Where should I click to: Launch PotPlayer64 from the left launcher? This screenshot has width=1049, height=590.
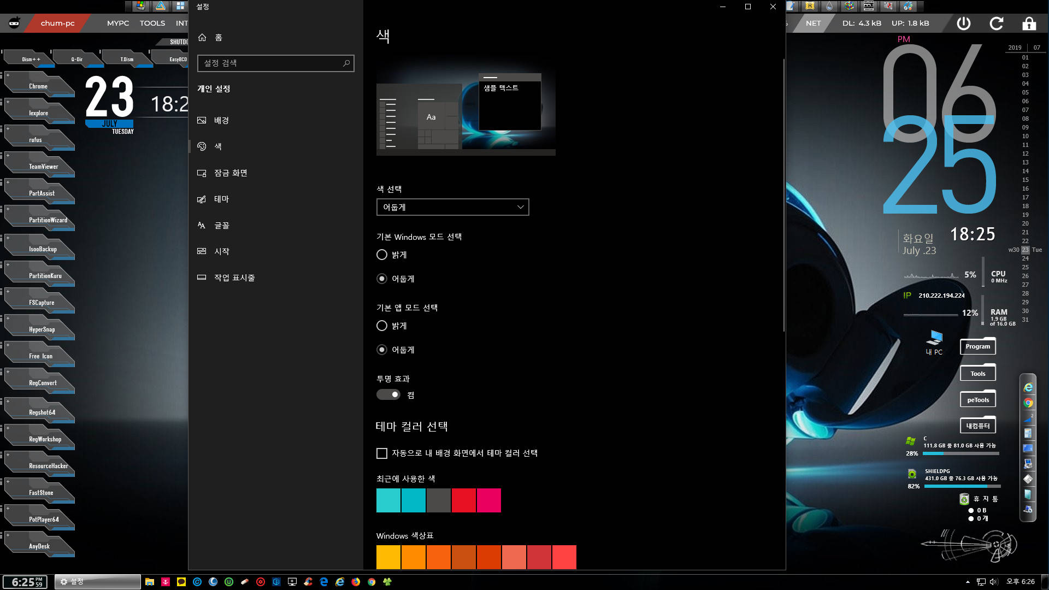coord(39,519)
